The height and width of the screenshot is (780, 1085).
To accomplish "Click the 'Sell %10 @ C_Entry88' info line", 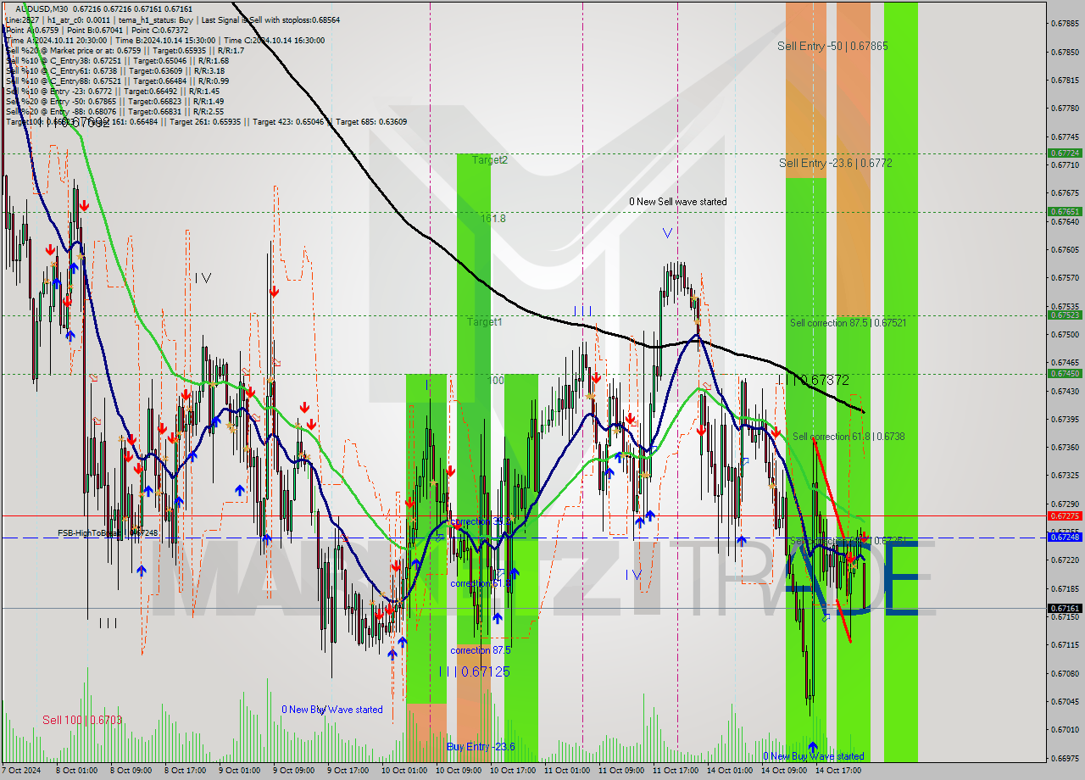I will (x=117, y=81).
